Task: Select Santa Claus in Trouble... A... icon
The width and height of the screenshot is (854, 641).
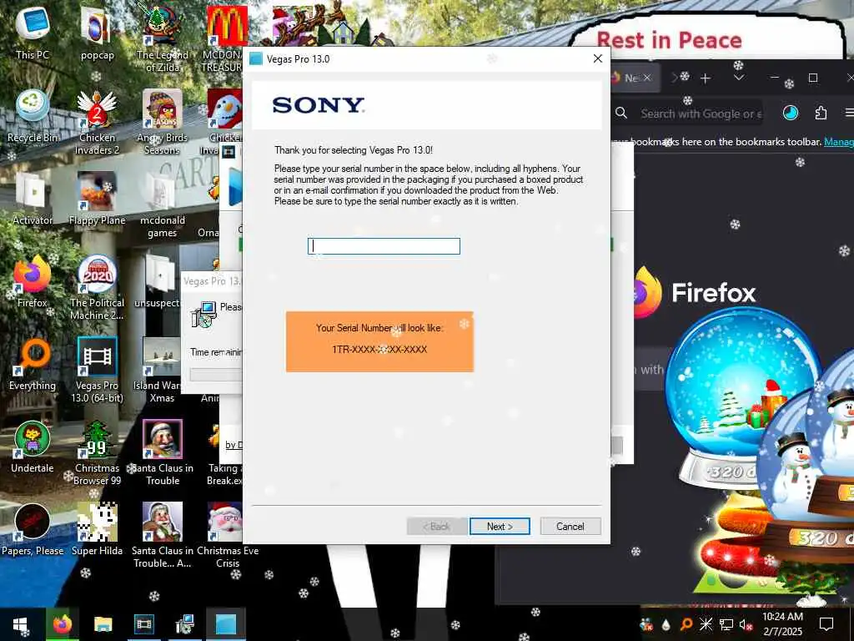Action: pyautogui.click(x=162, y=535)
